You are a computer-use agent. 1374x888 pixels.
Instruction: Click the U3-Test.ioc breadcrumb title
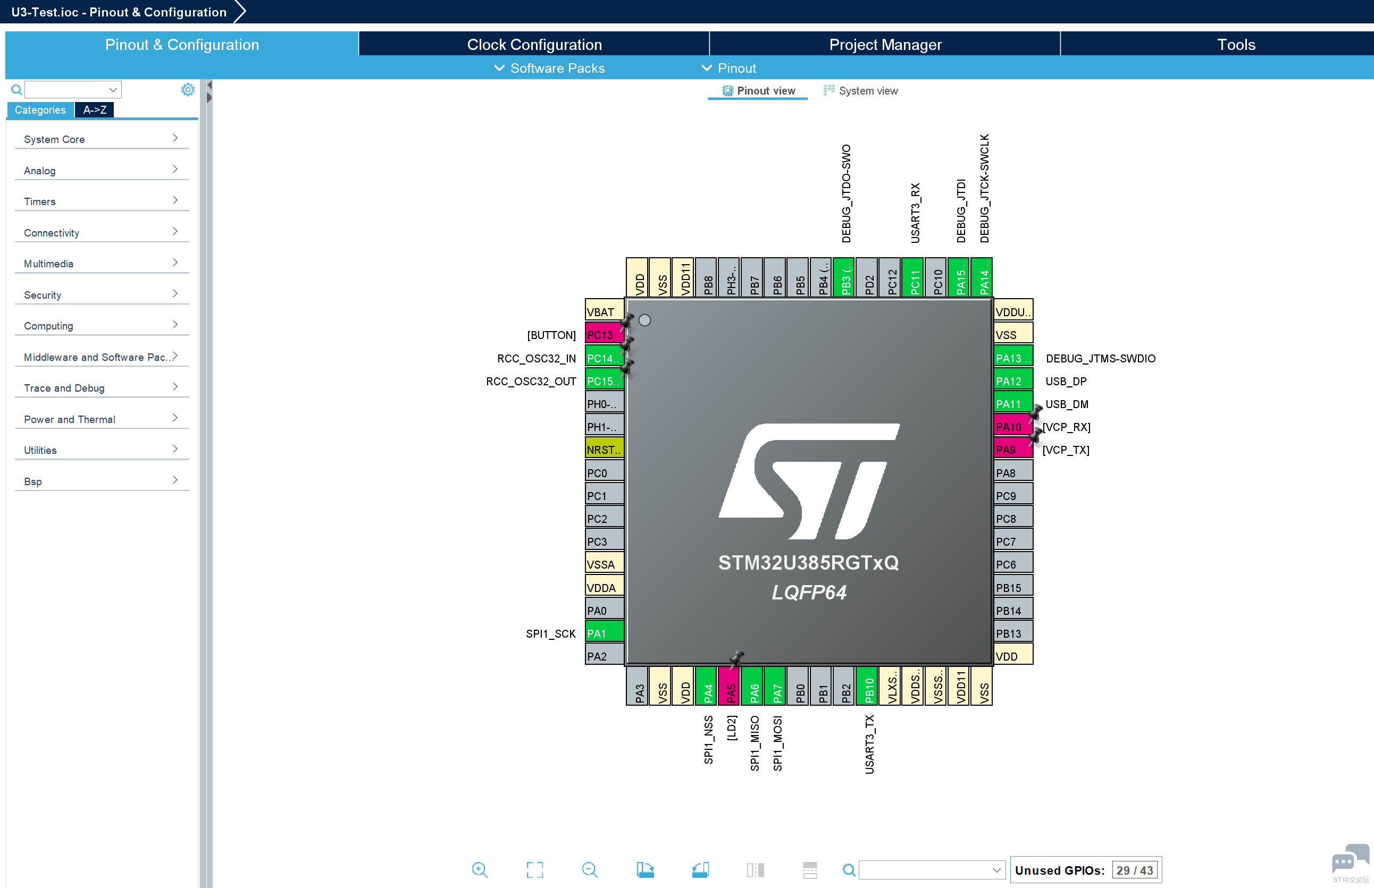(119, 12)
